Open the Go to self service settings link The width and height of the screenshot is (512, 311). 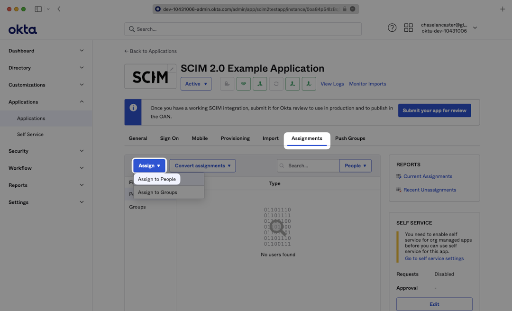pyautogui.click(x=434, y=259)
